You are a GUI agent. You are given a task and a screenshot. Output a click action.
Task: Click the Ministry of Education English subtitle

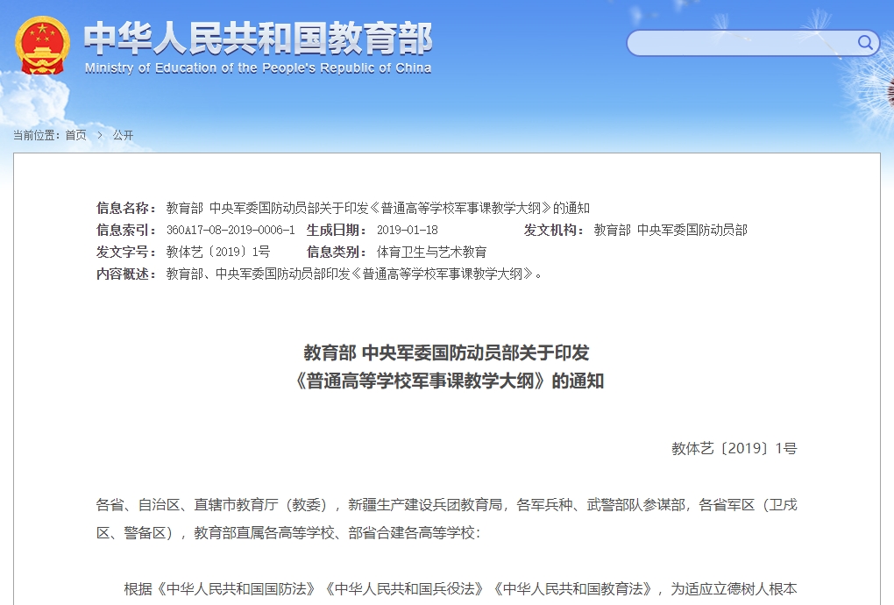point(258,68)
